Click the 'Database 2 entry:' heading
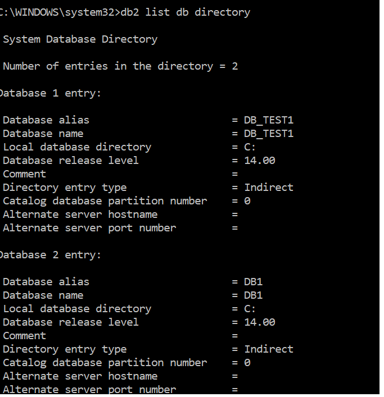Viewport: 384px width, 397px height. (x=51, y=255)
